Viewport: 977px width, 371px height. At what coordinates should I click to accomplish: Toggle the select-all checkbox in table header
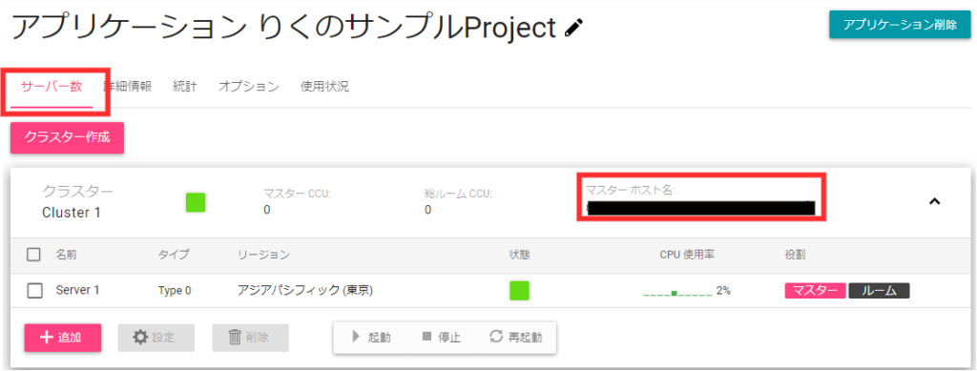[x=34, y=255]
